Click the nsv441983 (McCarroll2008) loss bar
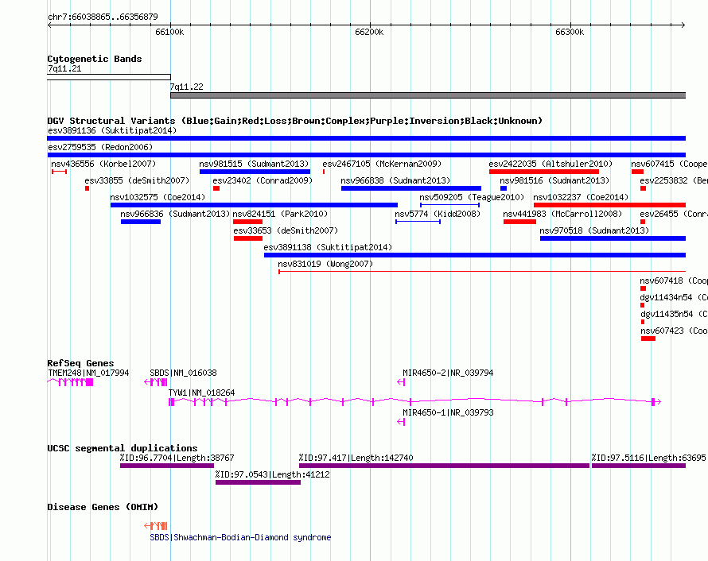This screenshot has height=561, width=708. pyautogui.click(x=519, y=222)
